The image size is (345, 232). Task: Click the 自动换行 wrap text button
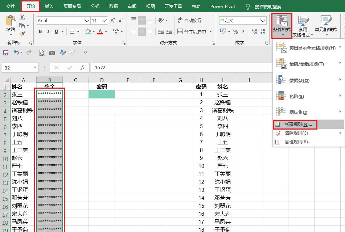[x=190, y=20]
